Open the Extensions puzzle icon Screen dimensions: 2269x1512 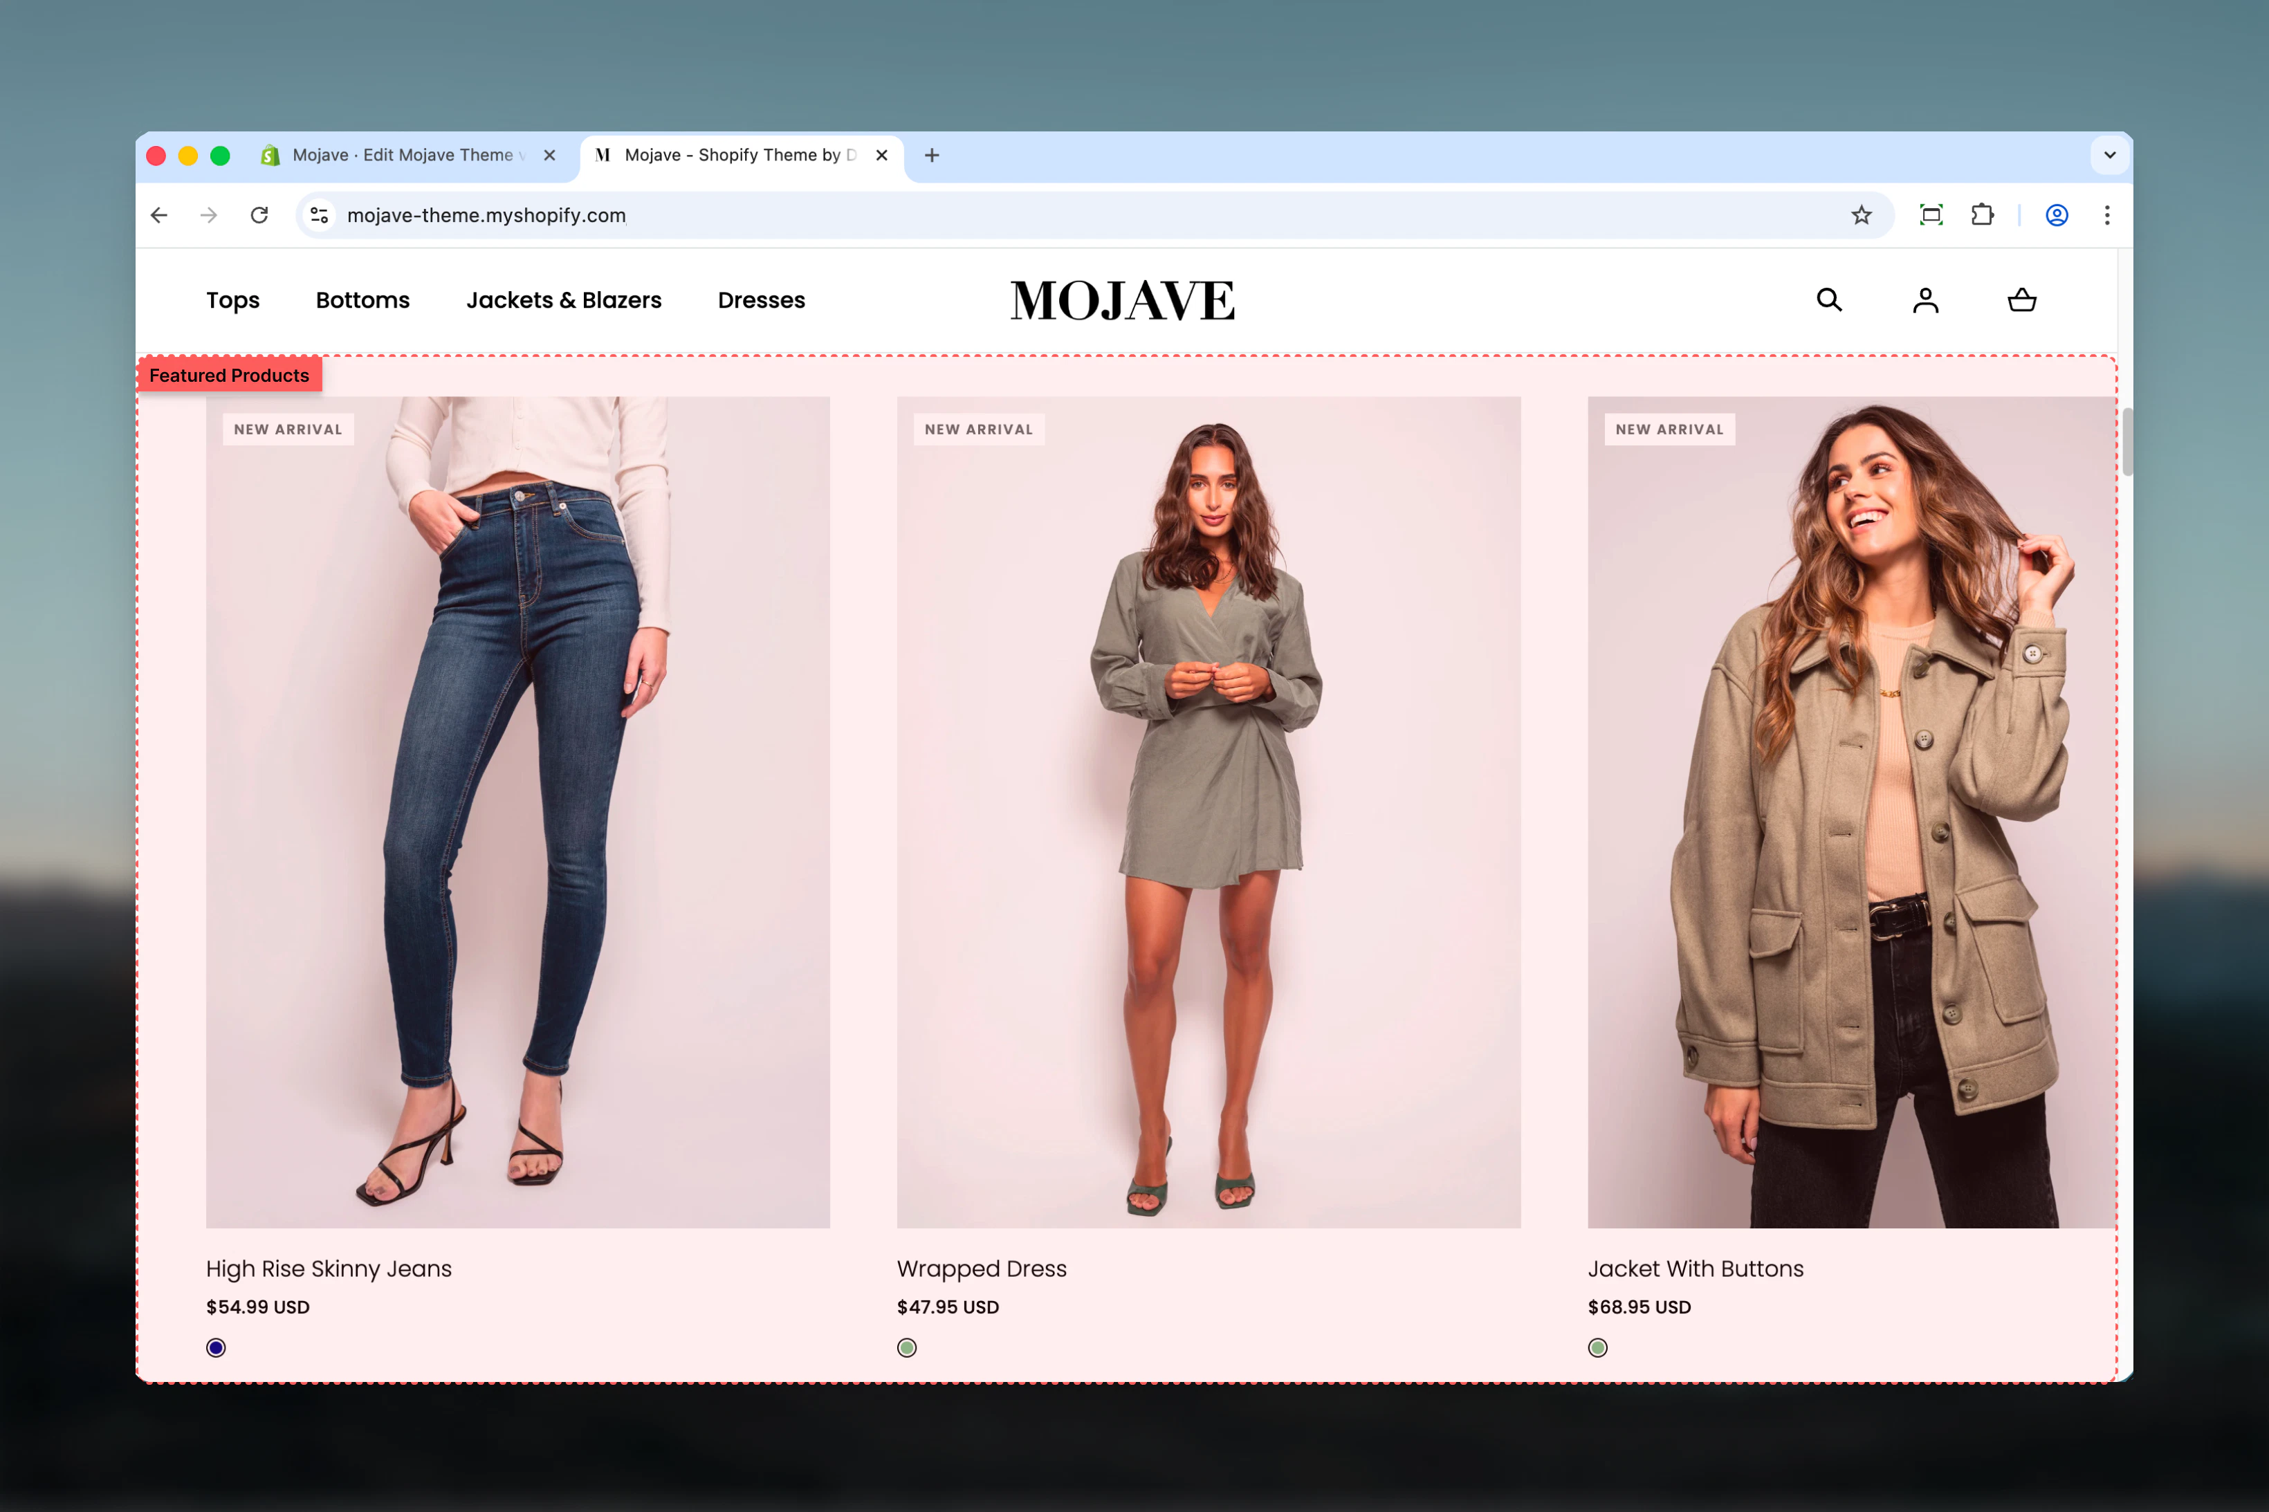(1983, 215)
